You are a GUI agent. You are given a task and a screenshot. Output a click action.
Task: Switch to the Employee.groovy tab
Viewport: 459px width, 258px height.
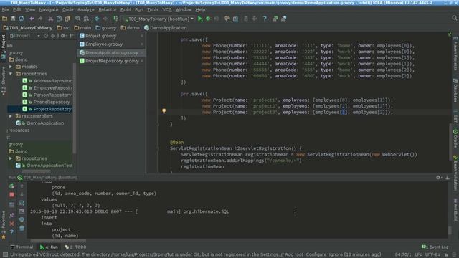[x=111, y=44]
